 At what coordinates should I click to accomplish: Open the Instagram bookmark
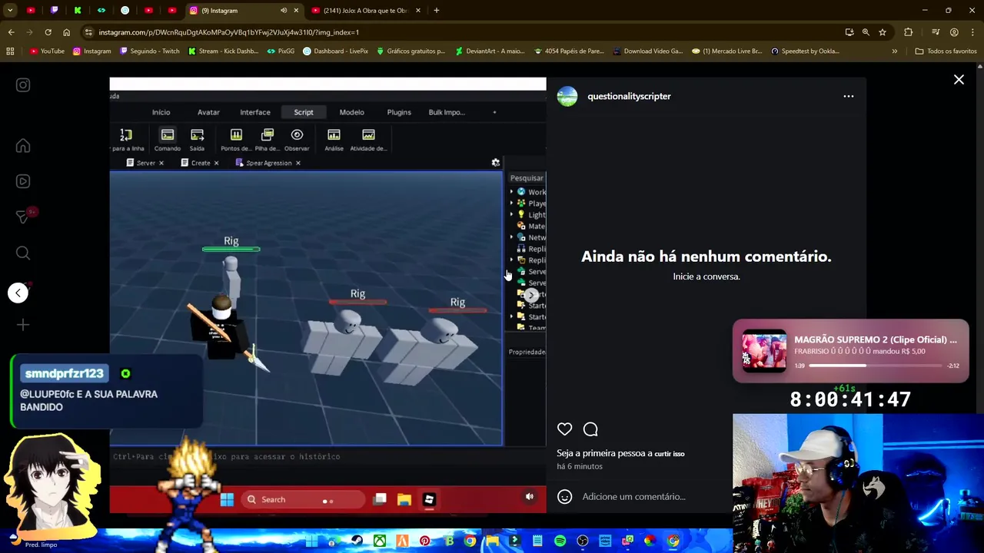[91, 51]
